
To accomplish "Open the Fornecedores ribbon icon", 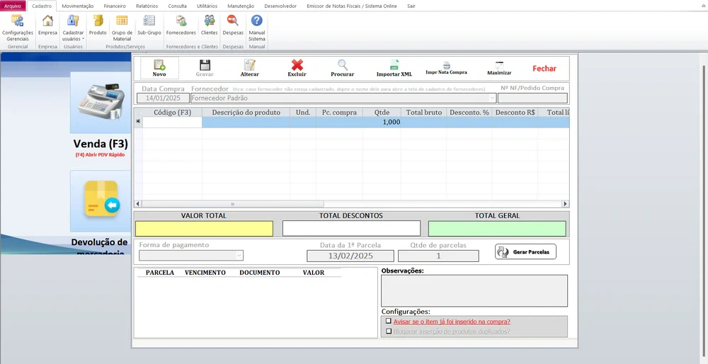I will [181, 21].
